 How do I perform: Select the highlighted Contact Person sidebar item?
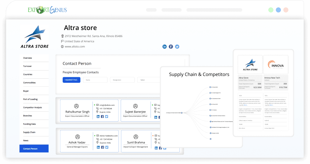point(34,149)
